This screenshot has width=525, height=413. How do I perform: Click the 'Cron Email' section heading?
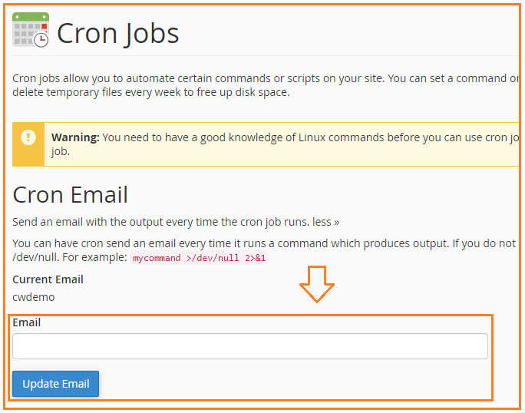[x=71, y=195]
